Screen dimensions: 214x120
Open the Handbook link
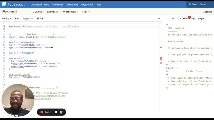click(x=58, y=5)
